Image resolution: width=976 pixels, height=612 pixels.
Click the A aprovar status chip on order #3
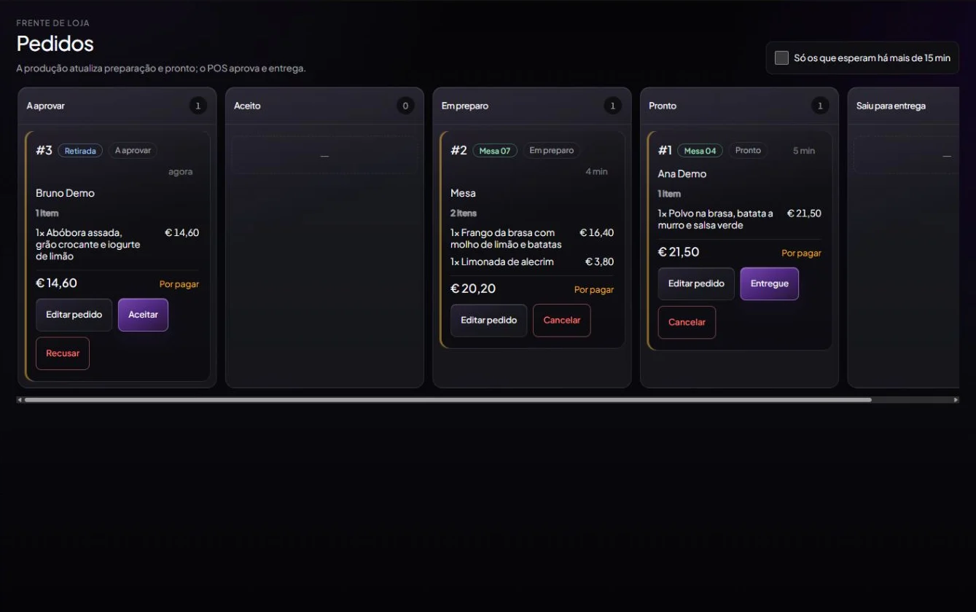(133, 151)
